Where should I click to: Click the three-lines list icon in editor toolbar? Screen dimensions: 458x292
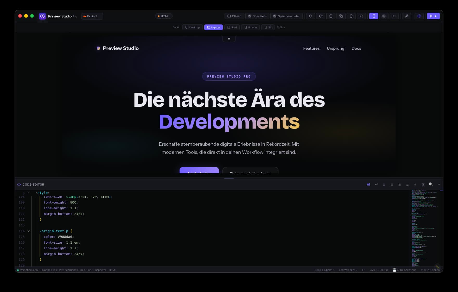tap(407, 185)
